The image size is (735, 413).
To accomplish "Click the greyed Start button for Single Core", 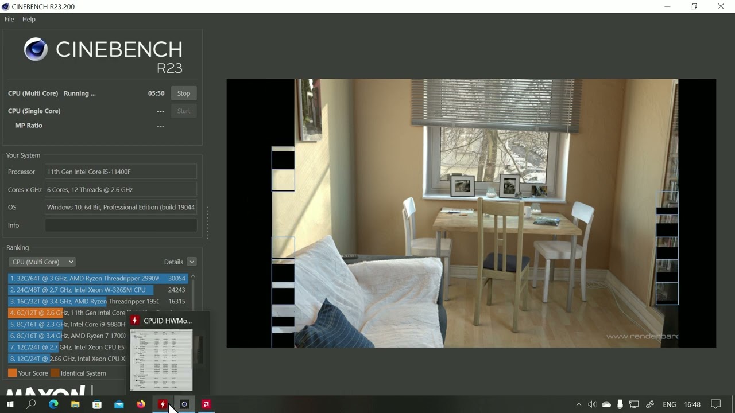I will coord(184,111).
